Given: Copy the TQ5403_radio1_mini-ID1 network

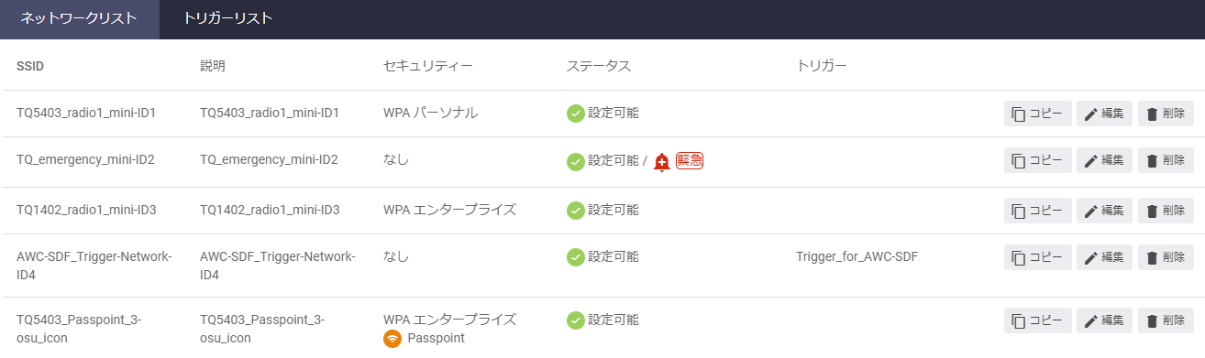Looking at the screenshot, I should 1038,114.
